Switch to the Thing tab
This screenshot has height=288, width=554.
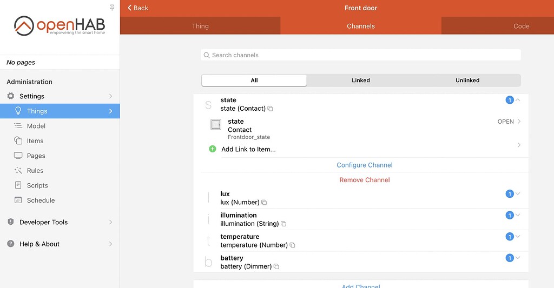click(200, 26)
